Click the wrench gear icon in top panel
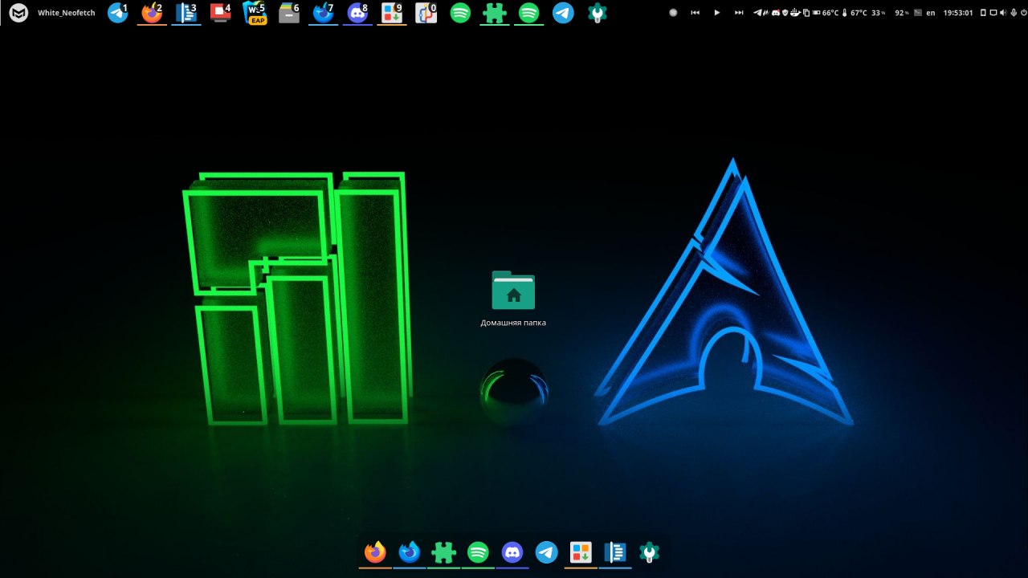Viewport: 1028px width, 578px height. tap(597, 13)
